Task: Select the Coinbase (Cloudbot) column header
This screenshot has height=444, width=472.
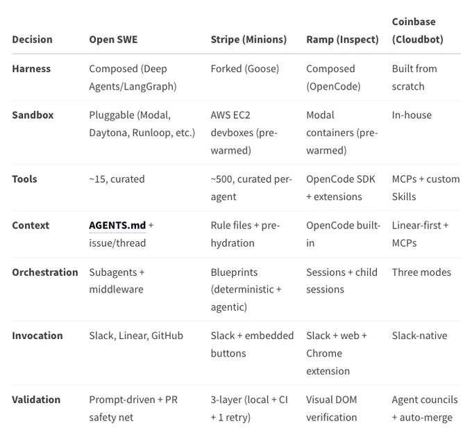Action: pyautogui.click(x=417, y=31)
